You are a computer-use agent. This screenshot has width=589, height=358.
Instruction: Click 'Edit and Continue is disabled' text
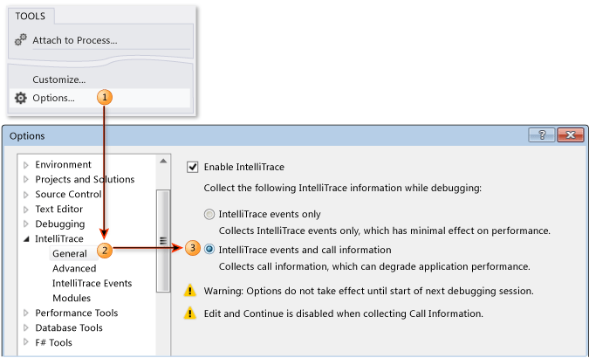click(344, 313)
